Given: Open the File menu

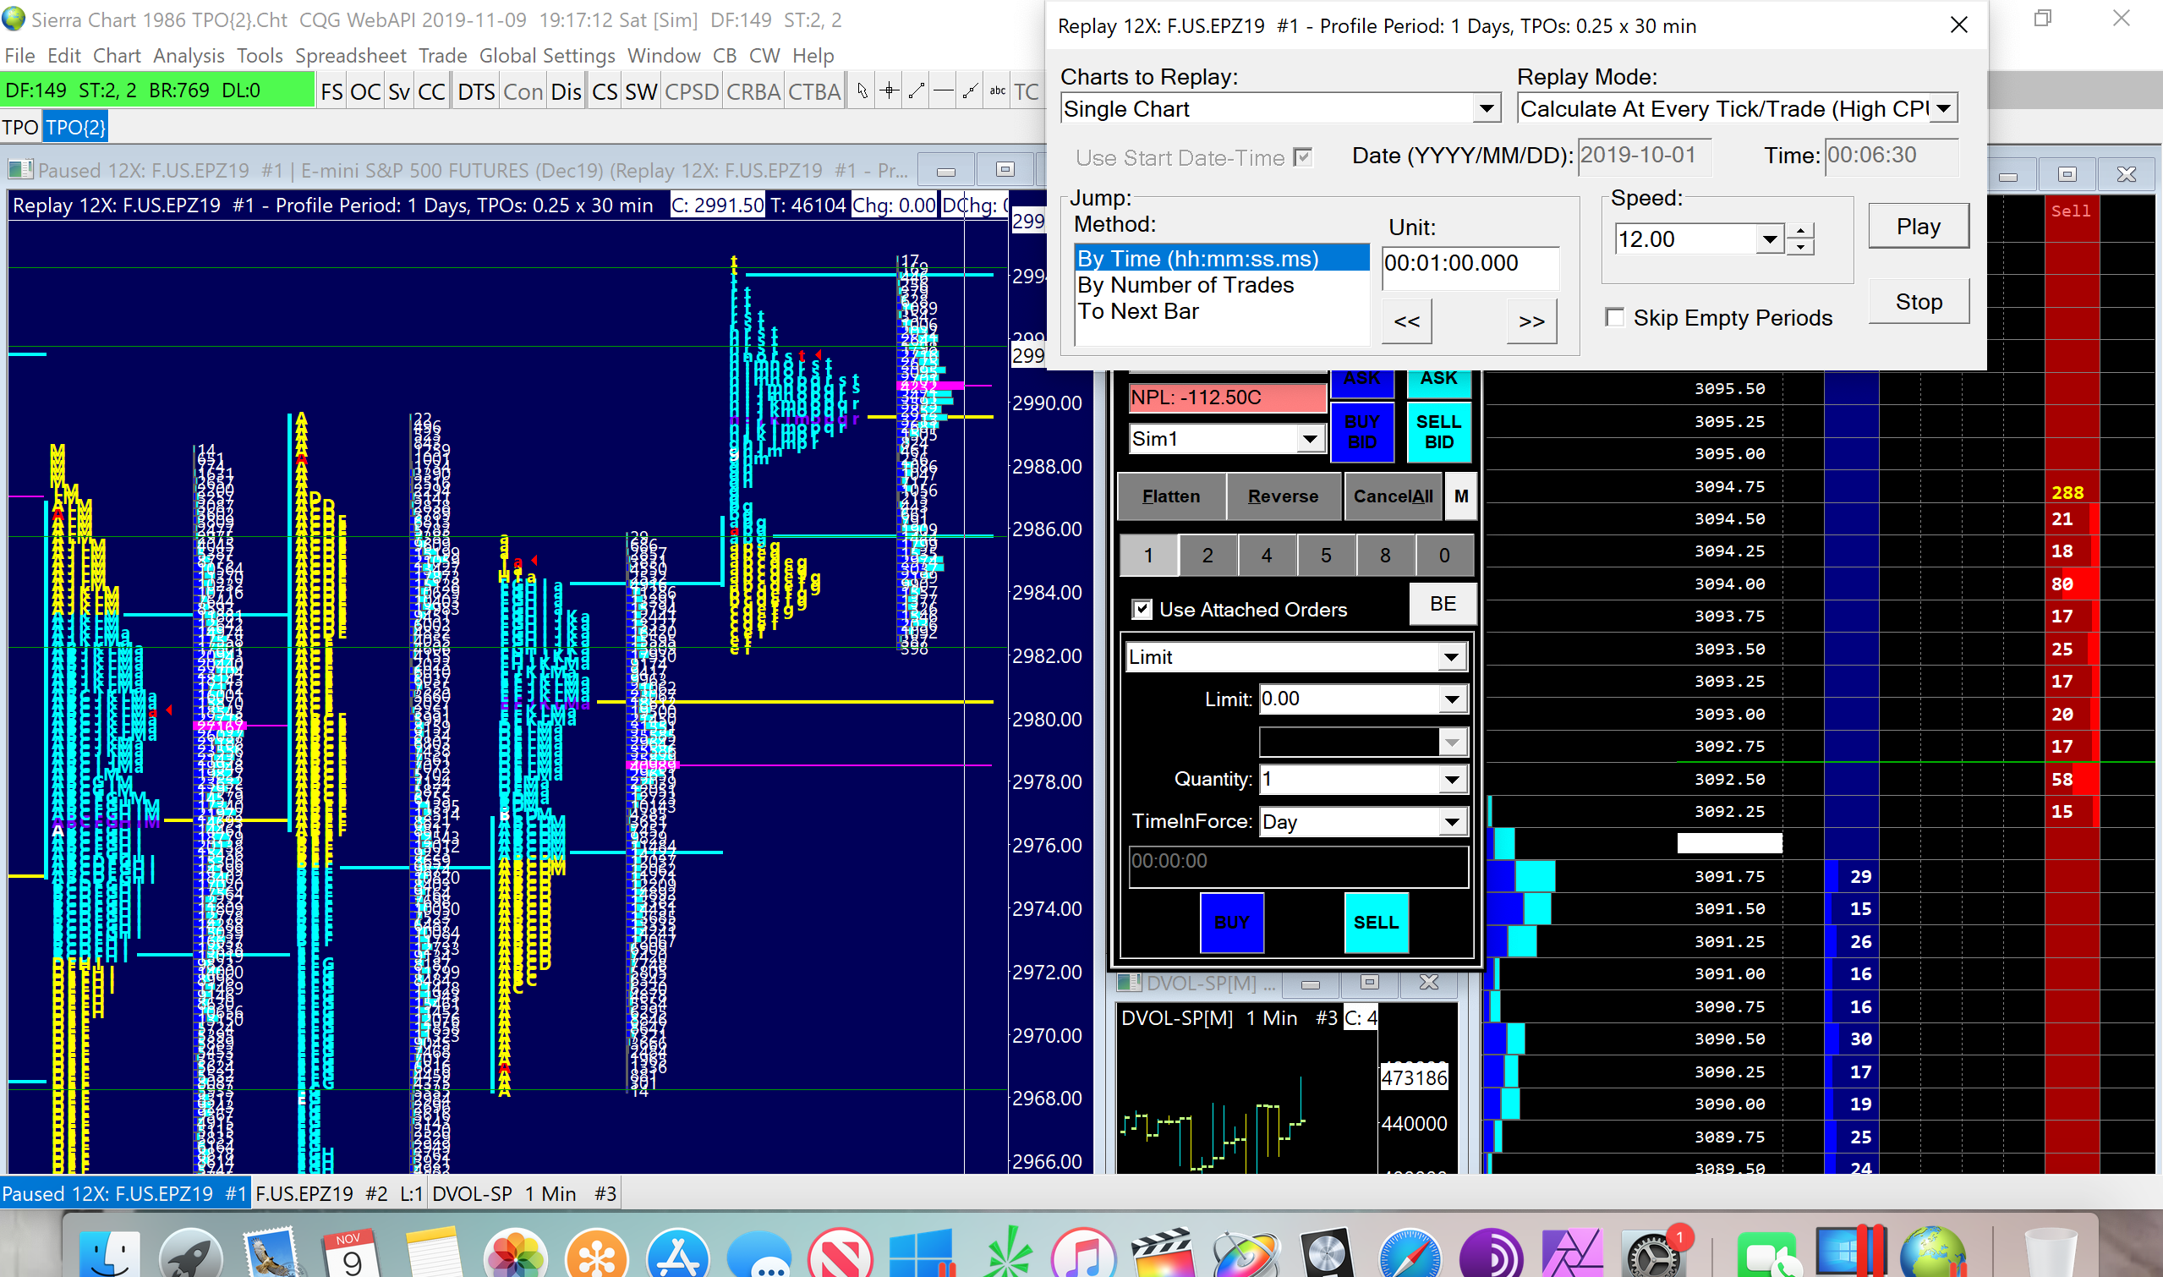Looking at the screenshot, I should [x=19, y=56].
